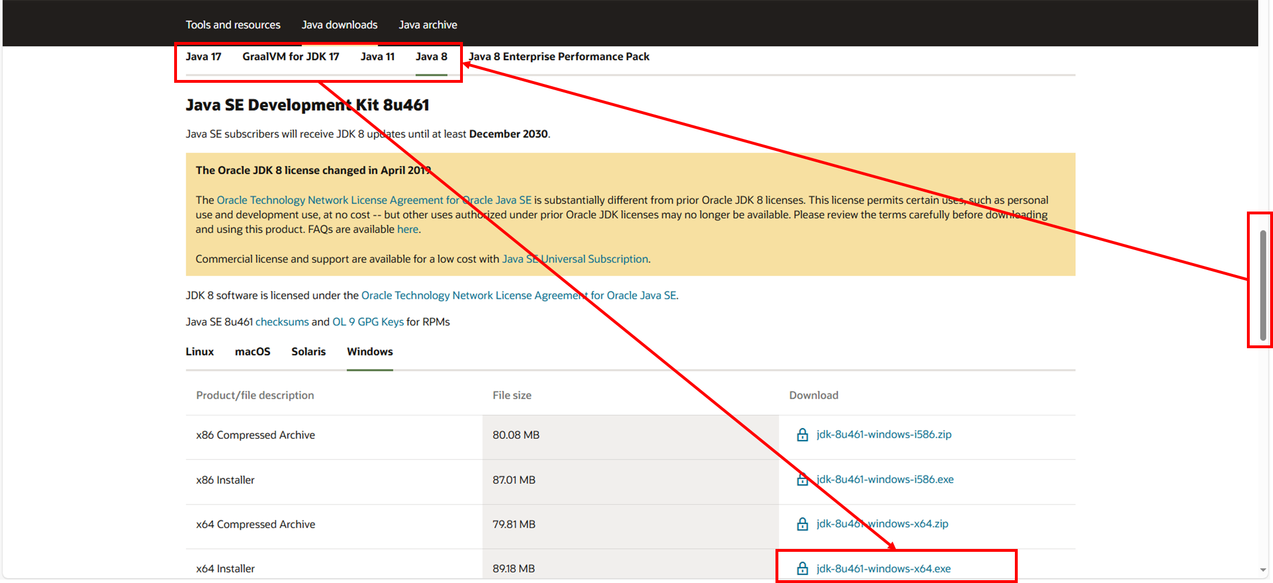1273x583 pixels.
Task: Select the Java 8 tab
Action: click(431, 57)
